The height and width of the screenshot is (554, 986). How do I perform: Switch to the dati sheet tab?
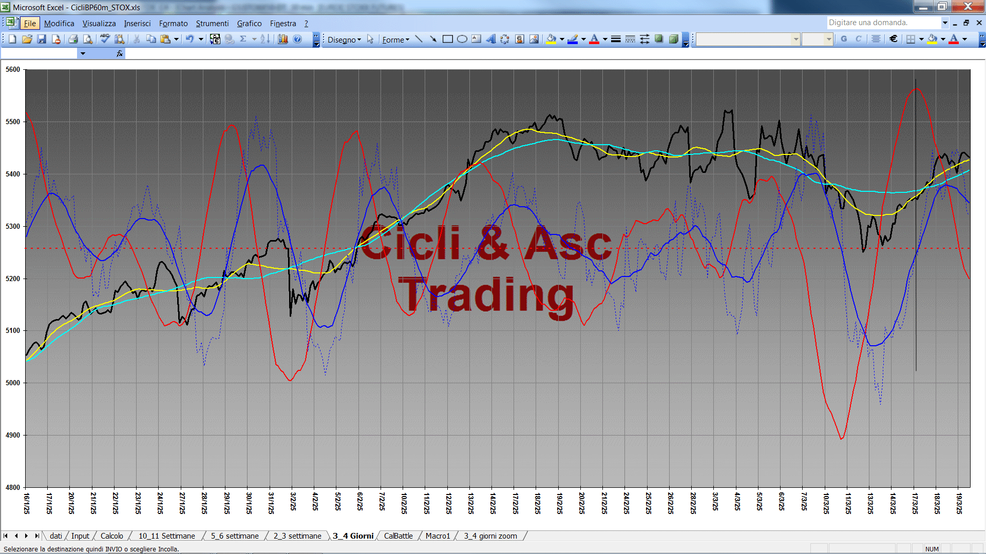[x=56, y=536]
